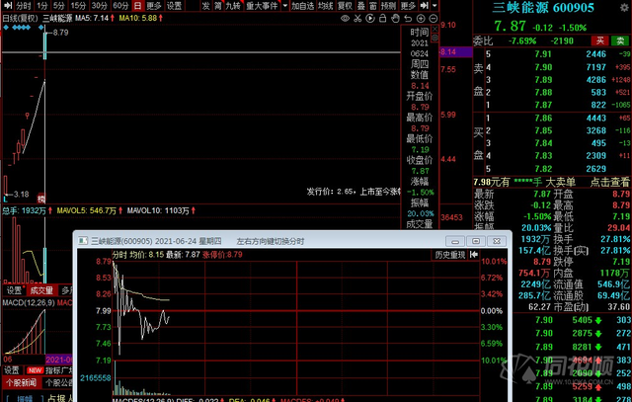The width and height of the screenshot is (632, 402).
Task: Select the 成交量 indicator tab
Action: 40,290
